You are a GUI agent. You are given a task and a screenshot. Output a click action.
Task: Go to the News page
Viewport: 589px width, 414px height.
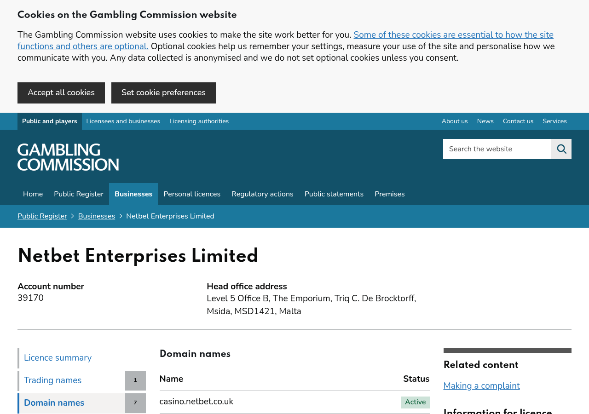click(485, 121)
